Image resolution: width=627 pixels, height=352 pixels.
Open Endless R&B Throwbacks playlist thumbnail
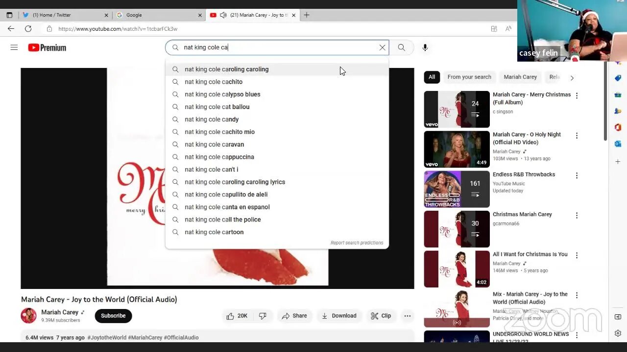click(457, 189)
